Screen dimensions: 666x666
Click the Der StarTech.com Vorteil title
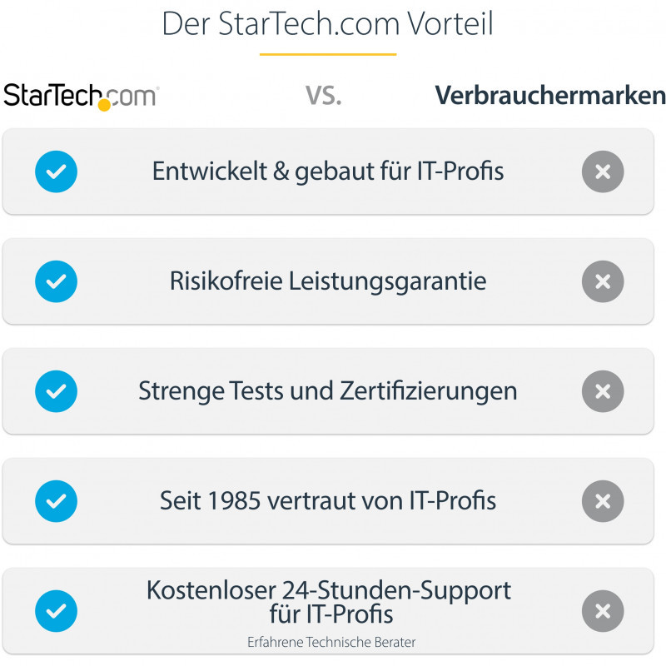[327, 23]
